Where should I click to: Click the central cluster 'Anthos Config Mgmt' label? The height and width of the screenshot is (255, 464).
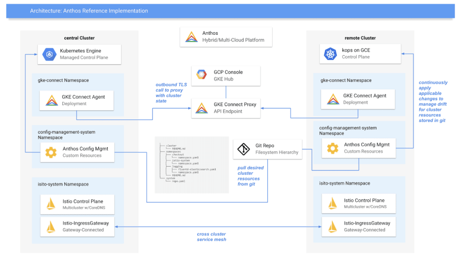tap(85, 149)
